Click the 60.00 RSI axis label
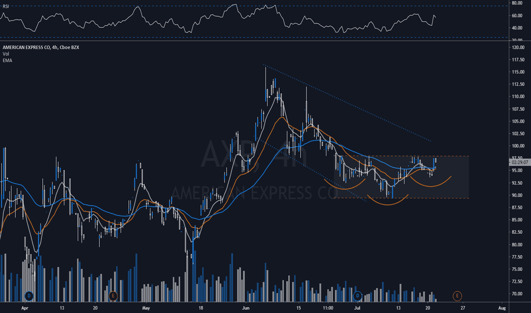The height and width of the screenshot is (313, 531). 517,15
